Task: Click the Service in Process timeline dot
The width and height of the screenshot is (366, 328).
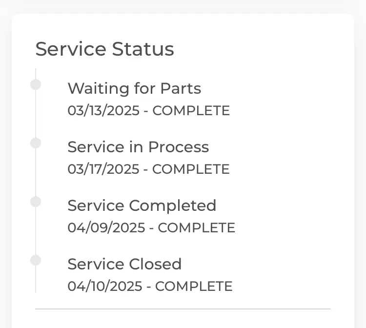Action: pos(36,143)
